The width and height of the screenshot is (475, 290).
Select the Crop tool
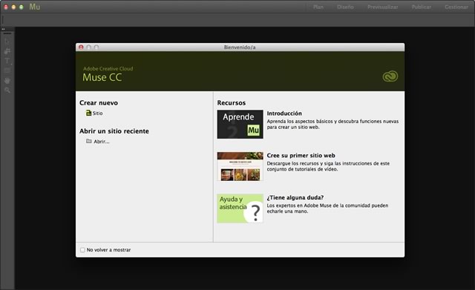[7, 51]
